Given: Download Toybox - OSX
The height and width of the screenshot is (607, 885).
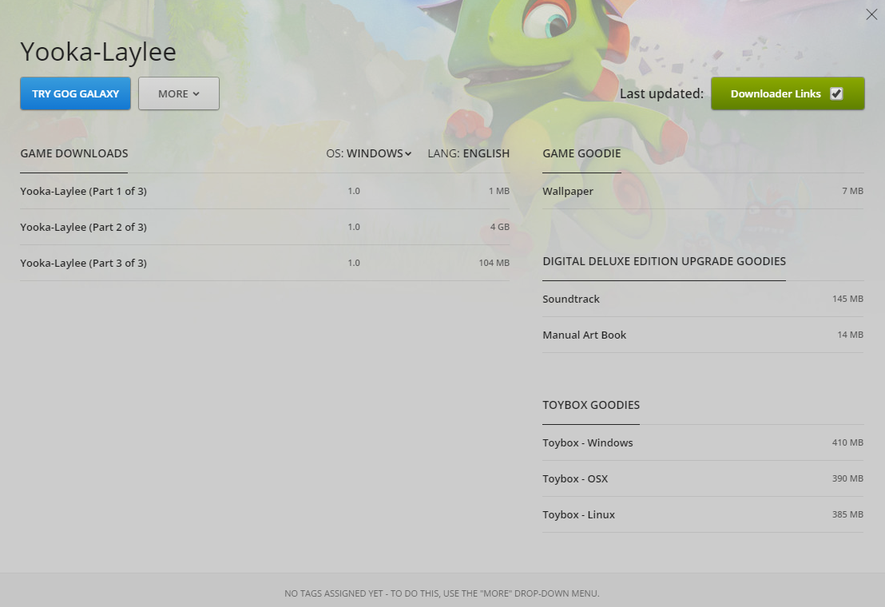Looking at the screenshot, I should pos(703,479).
